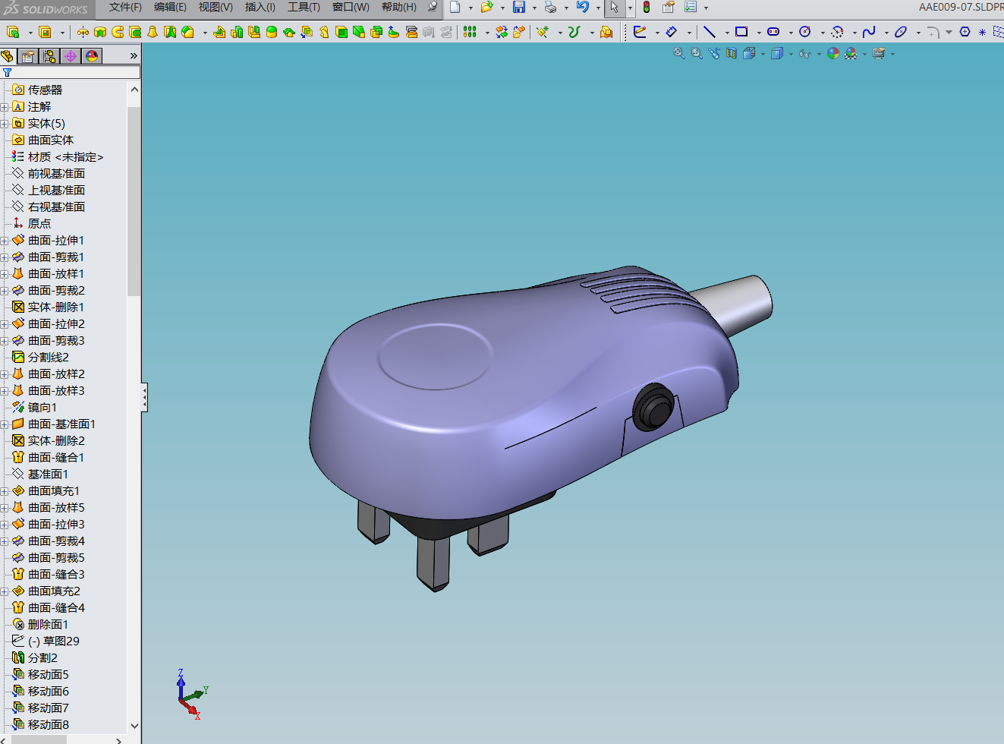The image size is (1004, 744).
Task: Expand the 曲面-拉伸1 feature node
Action: point(4,241)
